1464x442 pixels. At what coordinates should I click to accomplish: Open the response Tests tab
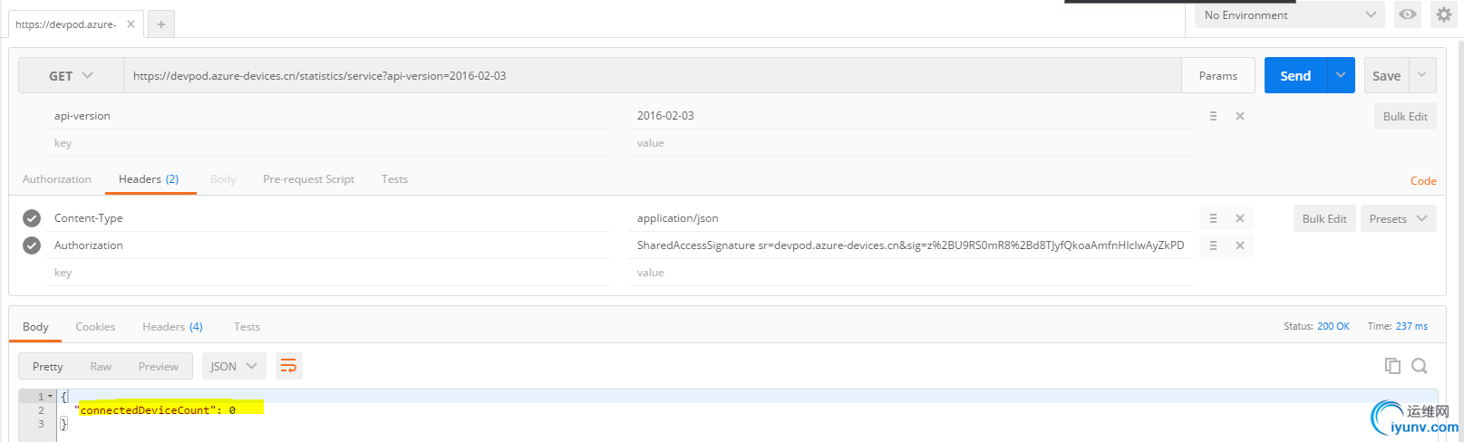pyautogui.click(x=247, y=327)
